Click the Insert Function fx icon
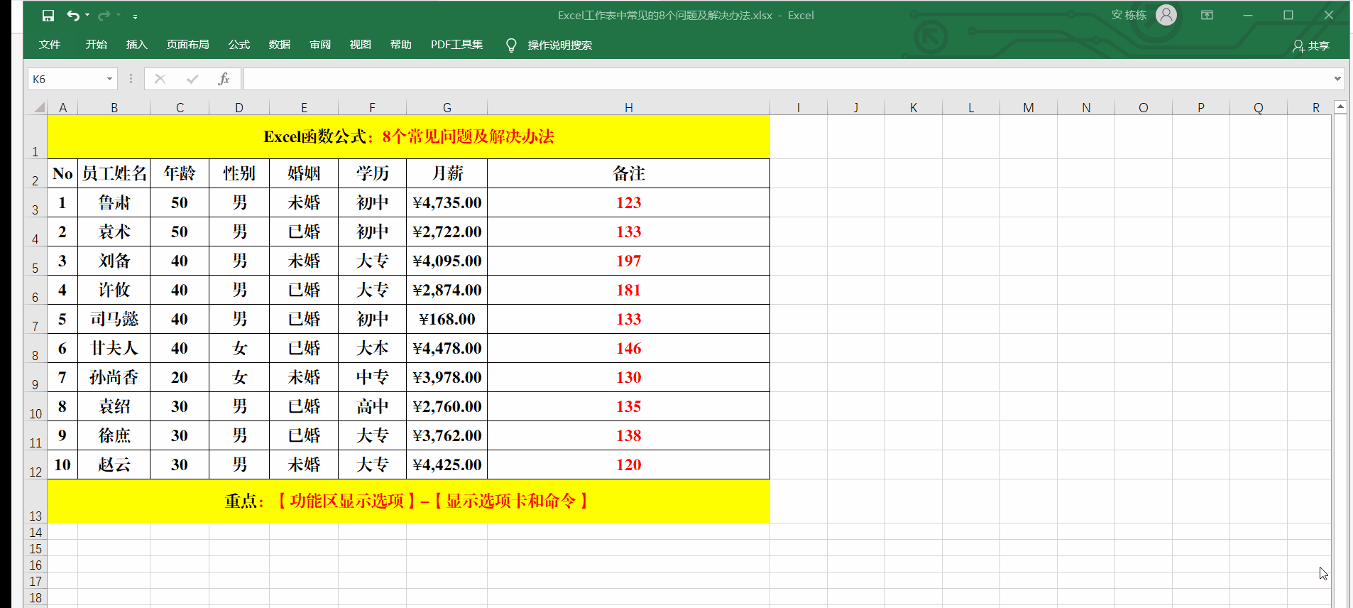 pyautogui.click(x=224, y=79)
